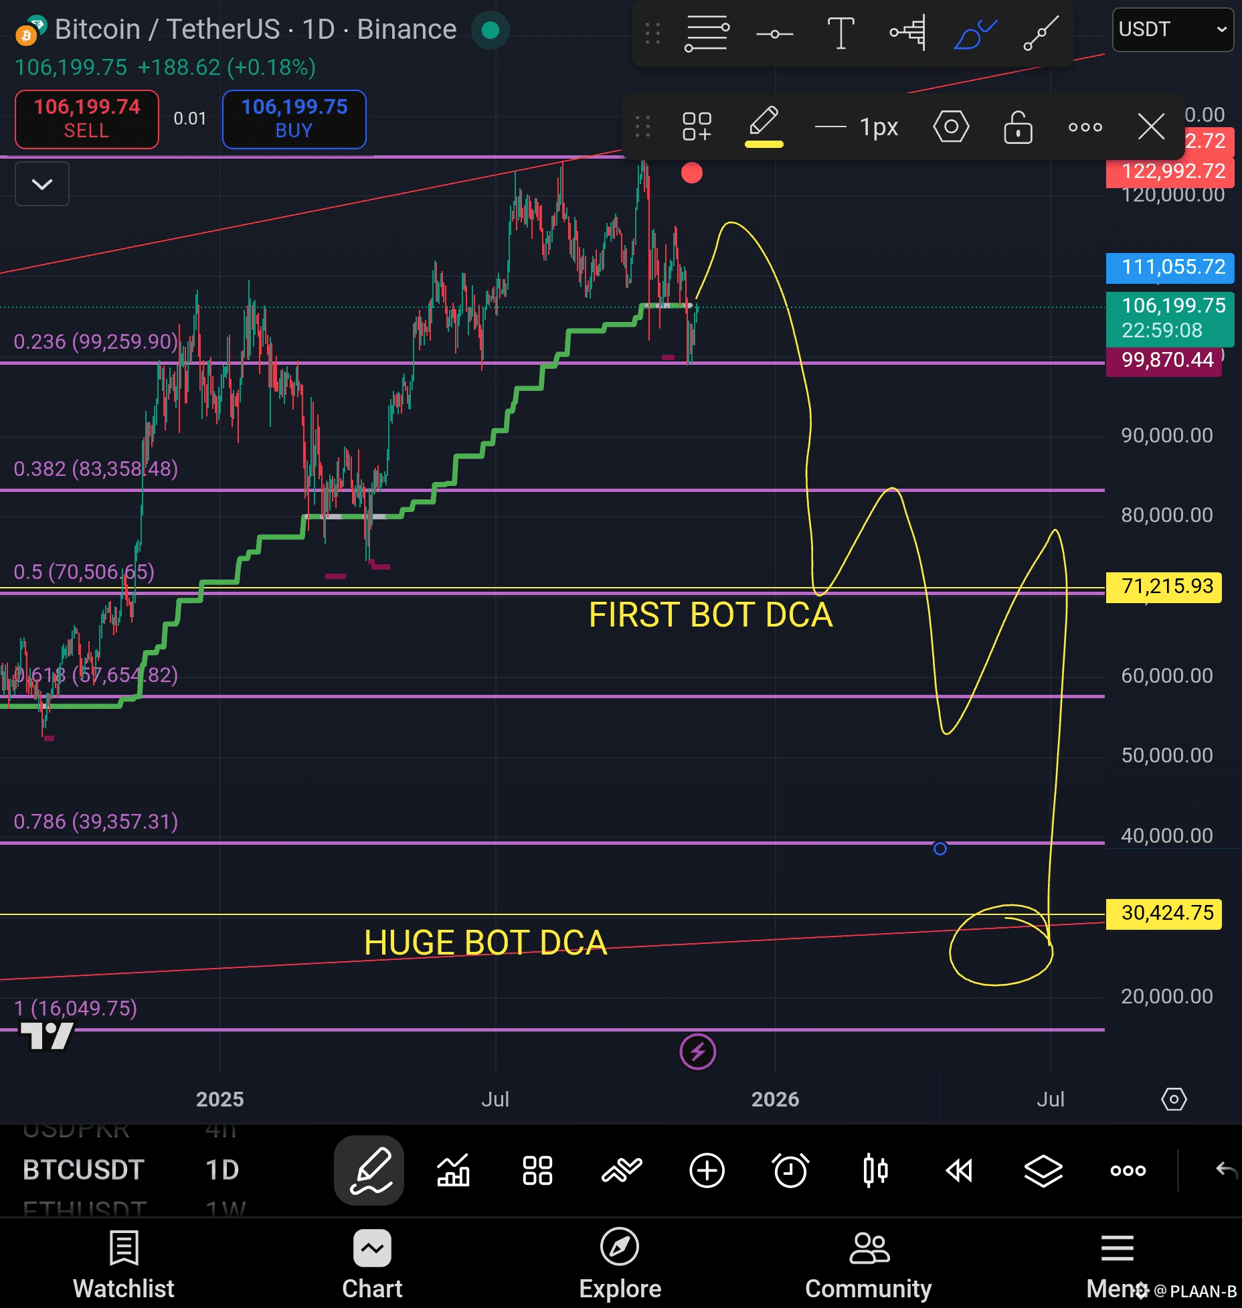The width and height of the screenshot is (1242, 1308).
Task: Change the line color with pencil icon
Action: 764,127
